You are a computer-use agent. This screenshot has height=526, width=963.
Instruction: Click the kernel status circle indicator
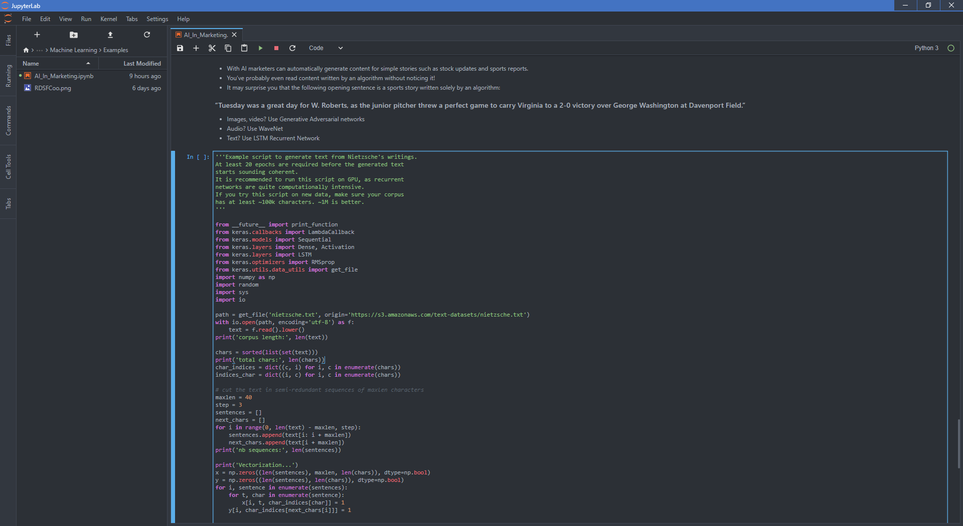[x=950, y=48]
